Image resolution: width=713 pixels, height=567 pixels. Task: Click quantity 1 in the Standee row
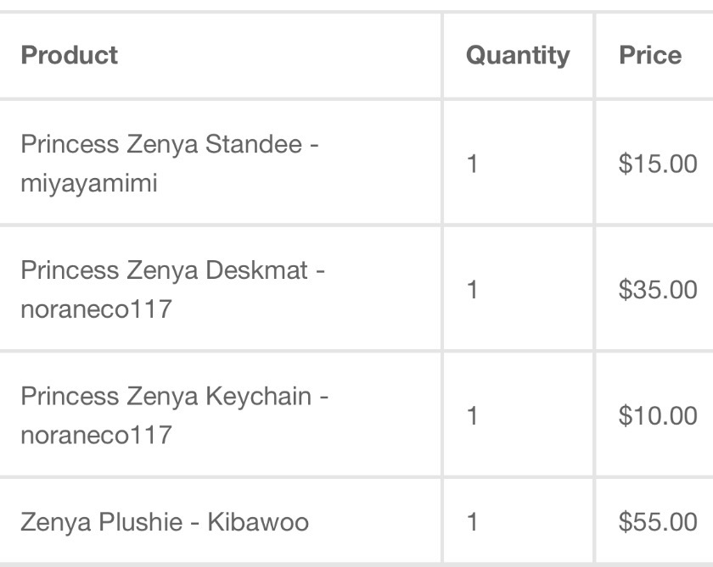472,164
